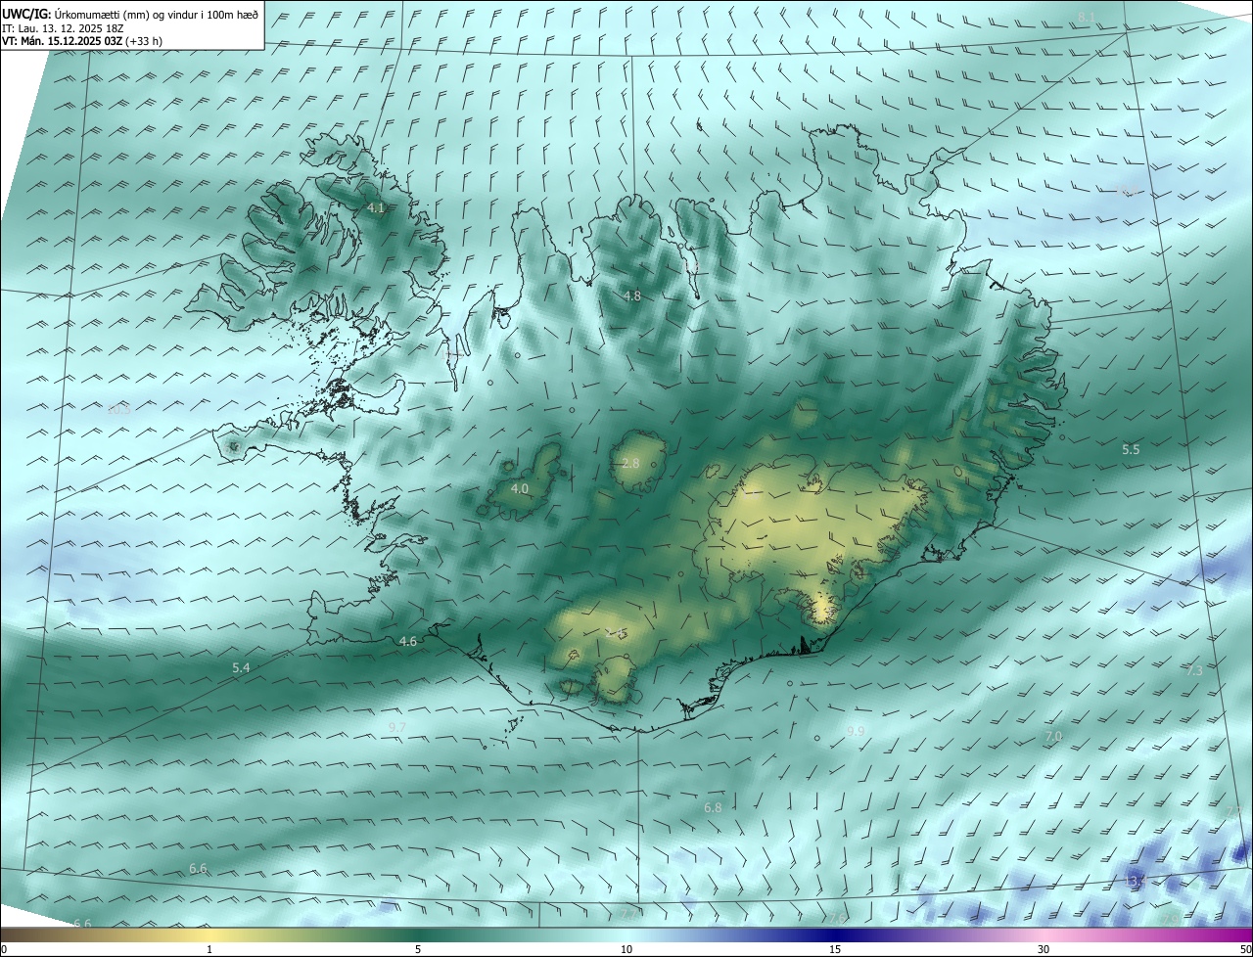Click the '0' tick on the colour scale
The image size is (1253, 957).
pos(4,949)
